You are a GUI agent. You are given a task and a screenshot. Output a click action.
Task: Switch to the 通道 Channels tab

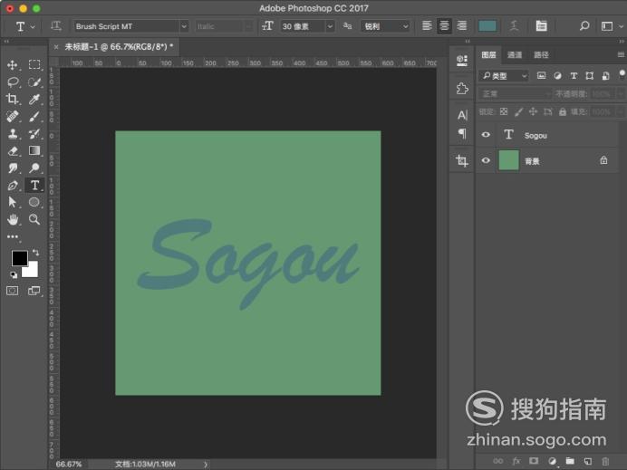point(515,54)
